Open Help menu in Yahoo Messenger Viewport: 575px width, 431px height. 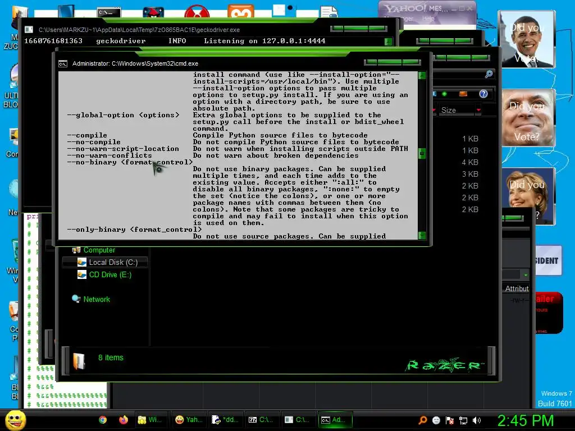point(428,19)
